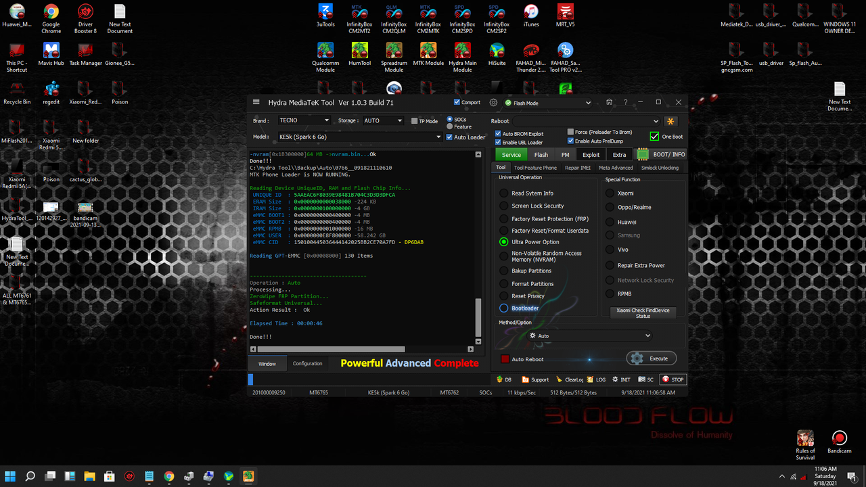Open Rules of Survival desktop icon
Screen dimensions: 866x487
click(805, 445)
